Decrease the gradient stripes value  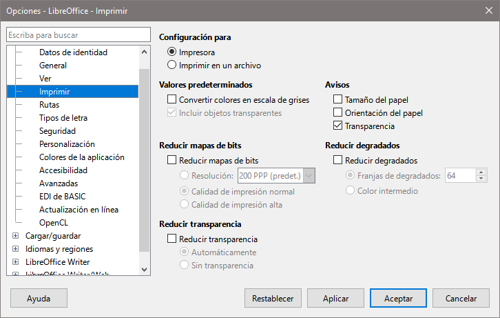(481, 179)
